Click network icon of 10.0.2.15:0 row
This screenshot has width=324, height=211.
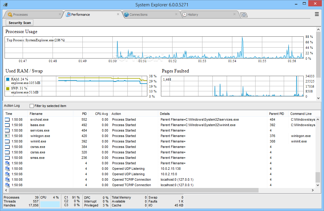click(x=7, y=174)
